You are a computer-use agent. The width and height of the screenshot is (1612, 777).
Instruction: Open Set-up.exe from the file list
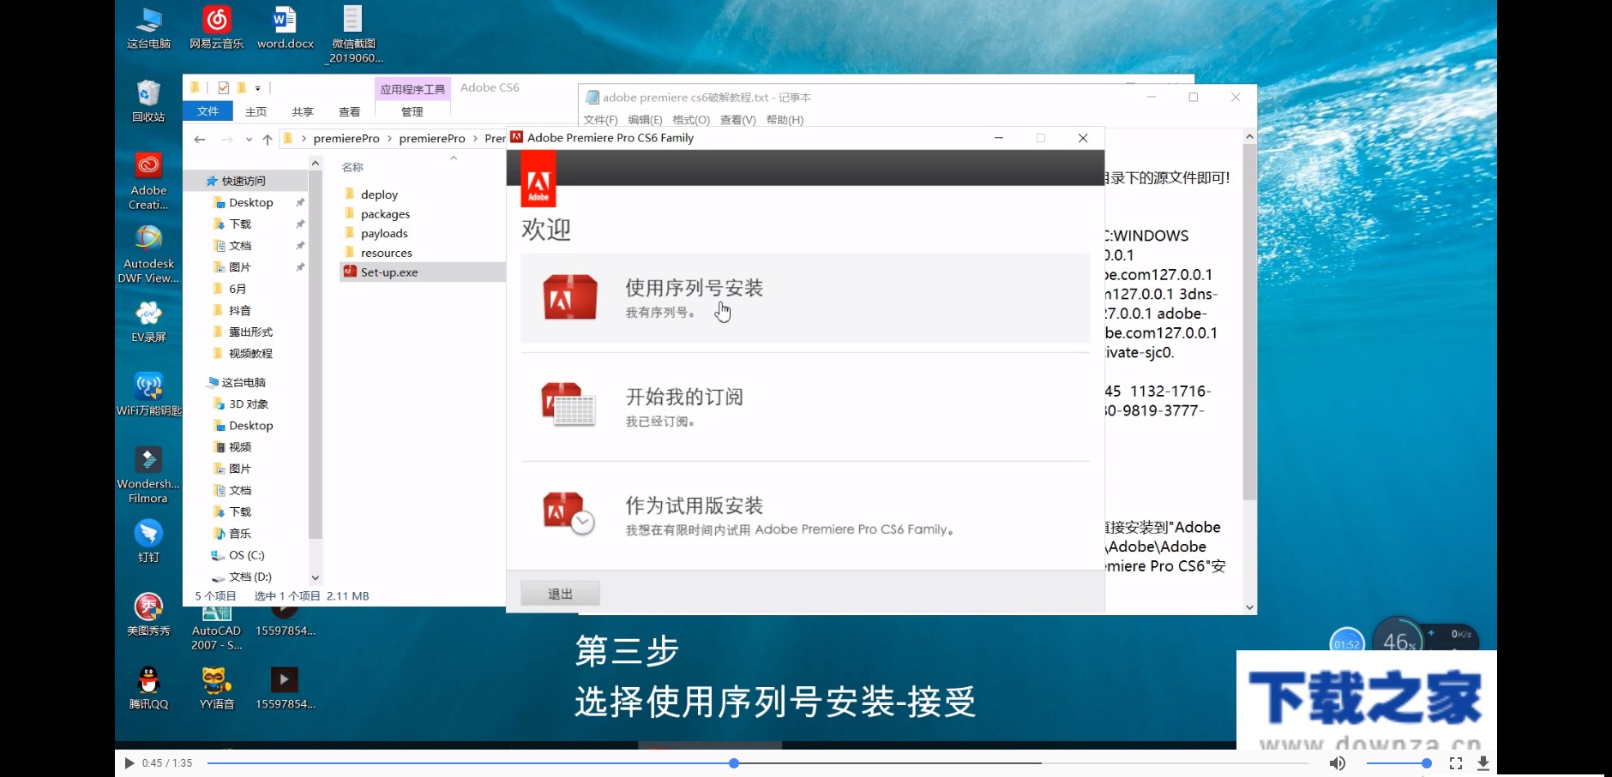click(x=388, y=272)
